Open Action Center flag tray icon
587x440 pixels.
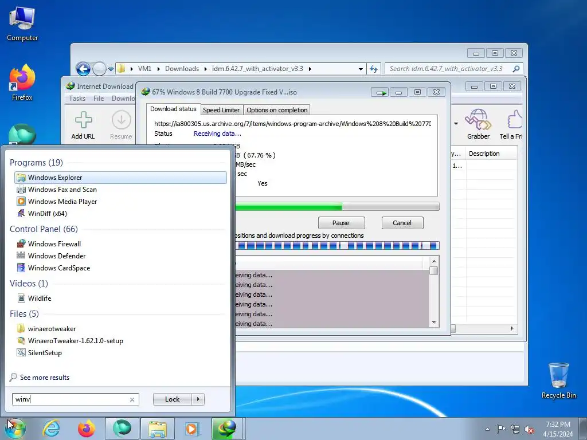501,429
